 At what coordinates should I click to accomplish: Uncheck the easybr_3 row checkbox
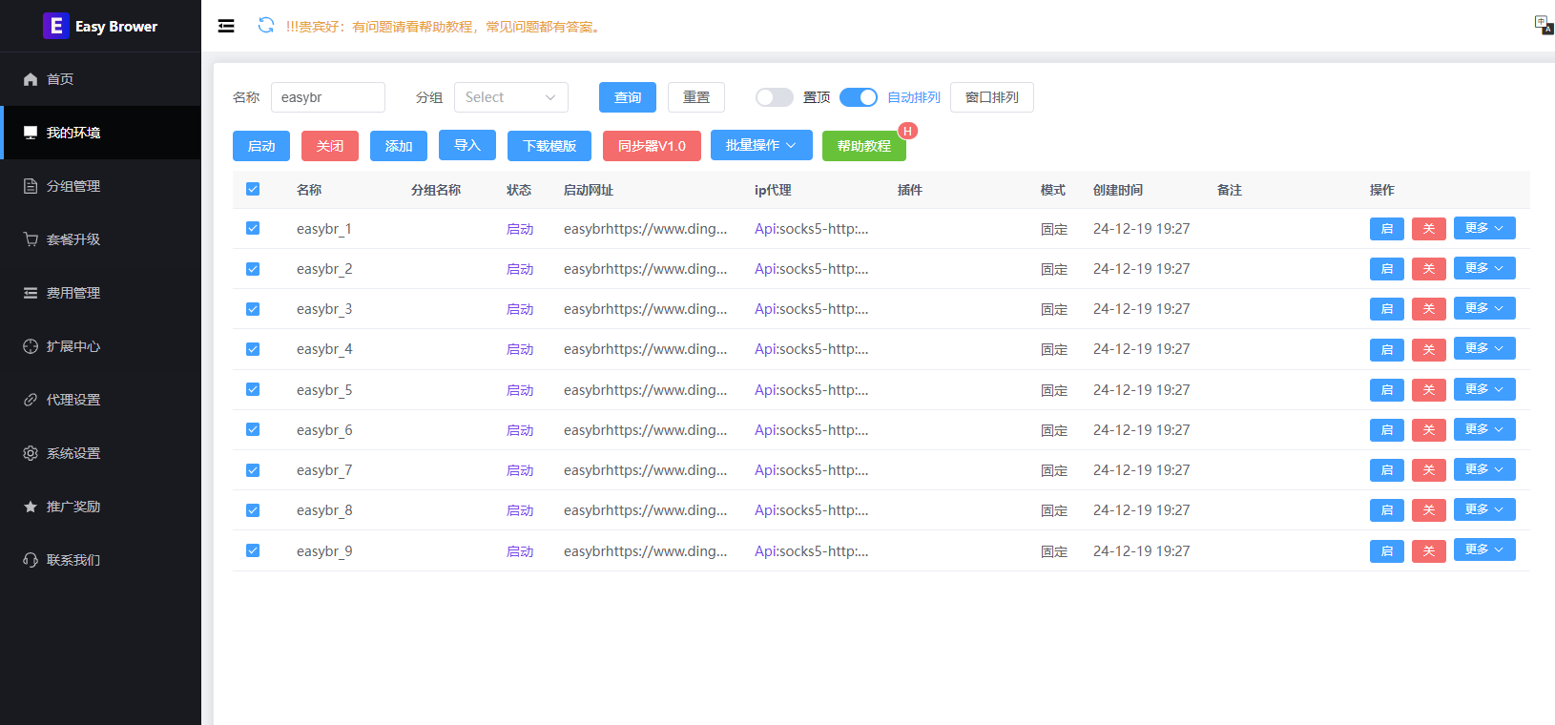253,309
